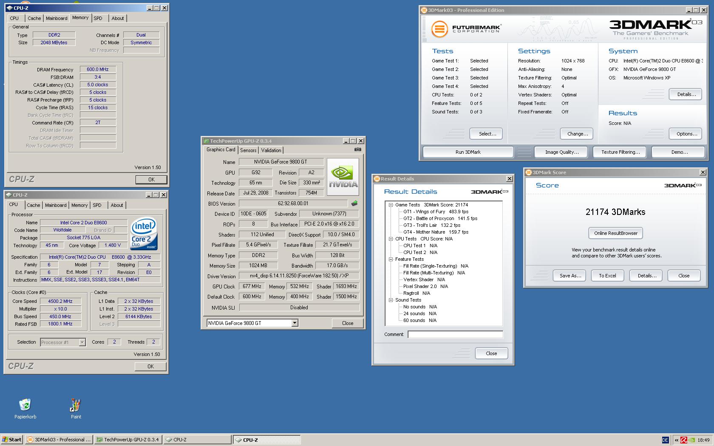Image resolution: width=714 pixels, height=446 pixels.
Task: Open the Papierkorb recycle bin icon
Action: (25, 405)
